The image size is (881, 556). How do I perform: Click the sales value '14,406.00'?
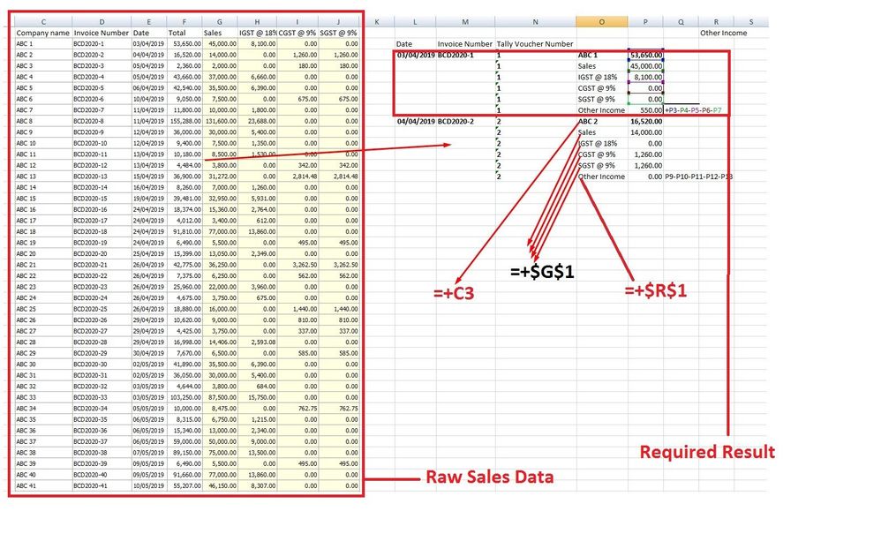(x=220, y=342)
